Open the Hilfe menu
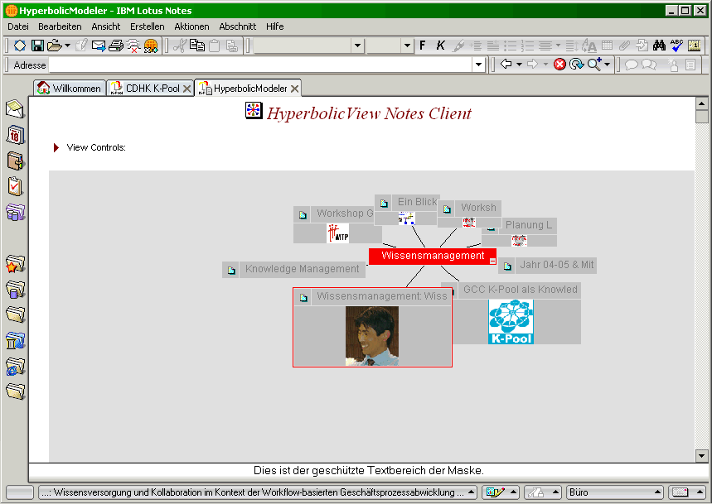 274,26
